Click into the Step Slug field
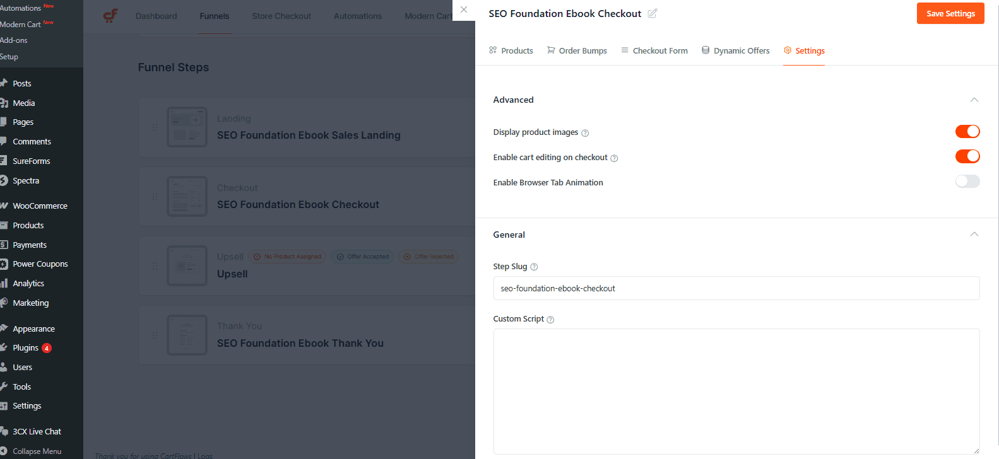999x459 pixels. pos(736,288)
